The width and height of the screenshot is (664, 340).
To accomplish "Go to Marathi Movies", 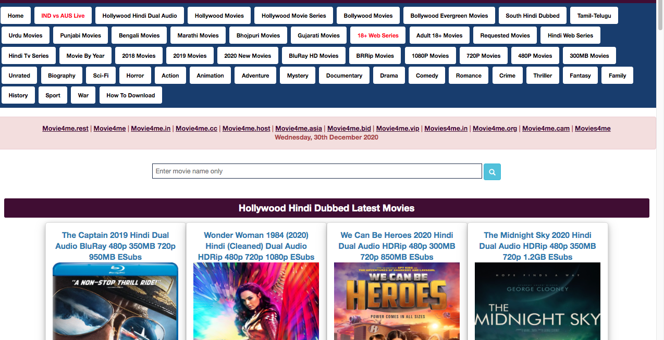I will click(198, 35).
